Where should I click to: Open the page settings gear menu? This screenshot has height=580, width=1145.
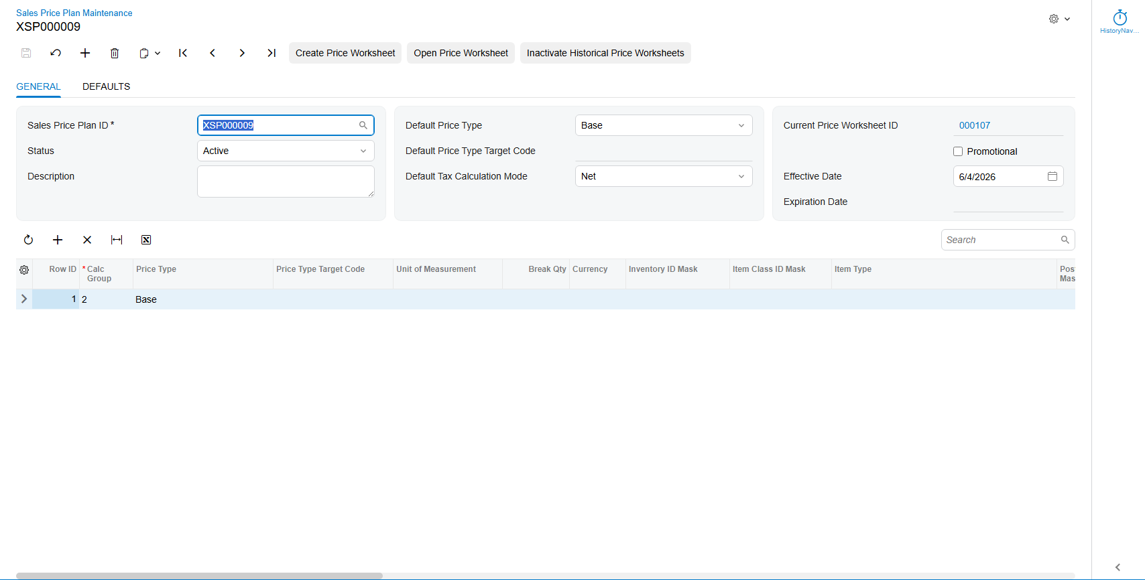coord(1059,19)
